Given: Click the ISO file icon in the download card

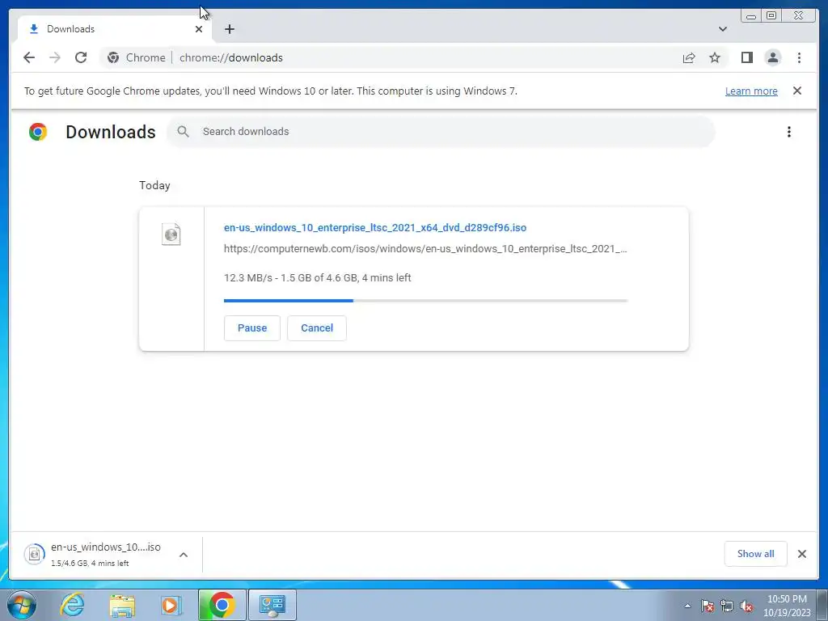Looking at the screenshot, I should (x=171, y=234).
